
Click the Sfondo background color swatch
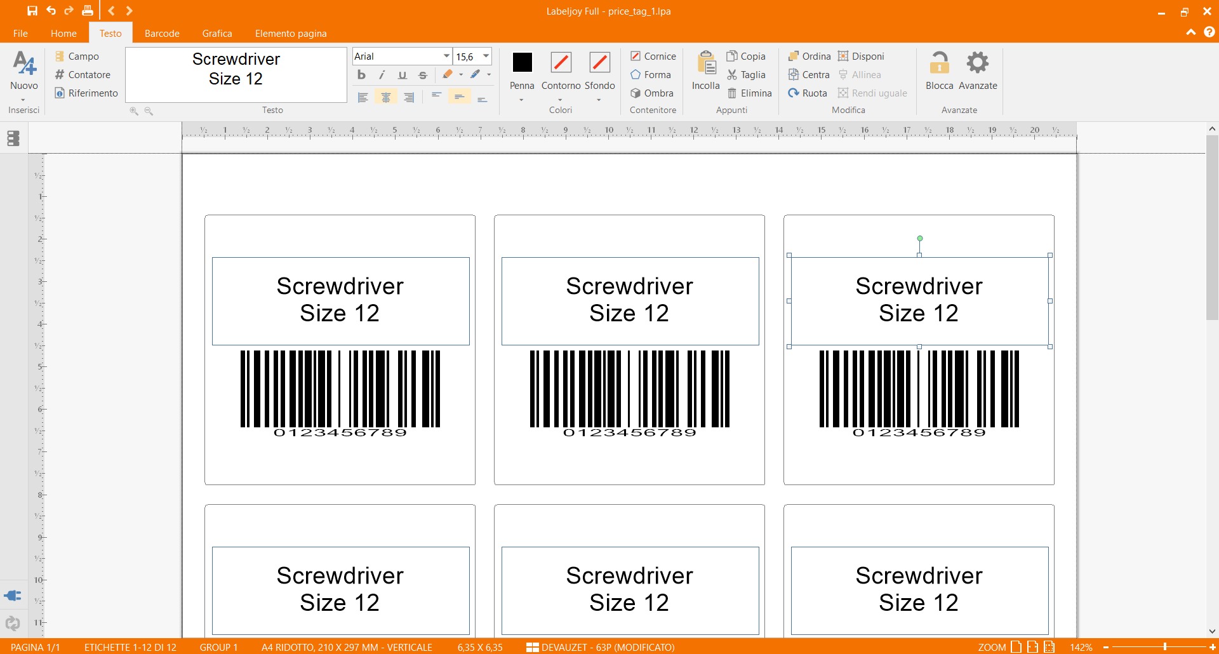(x=600, y=62)
